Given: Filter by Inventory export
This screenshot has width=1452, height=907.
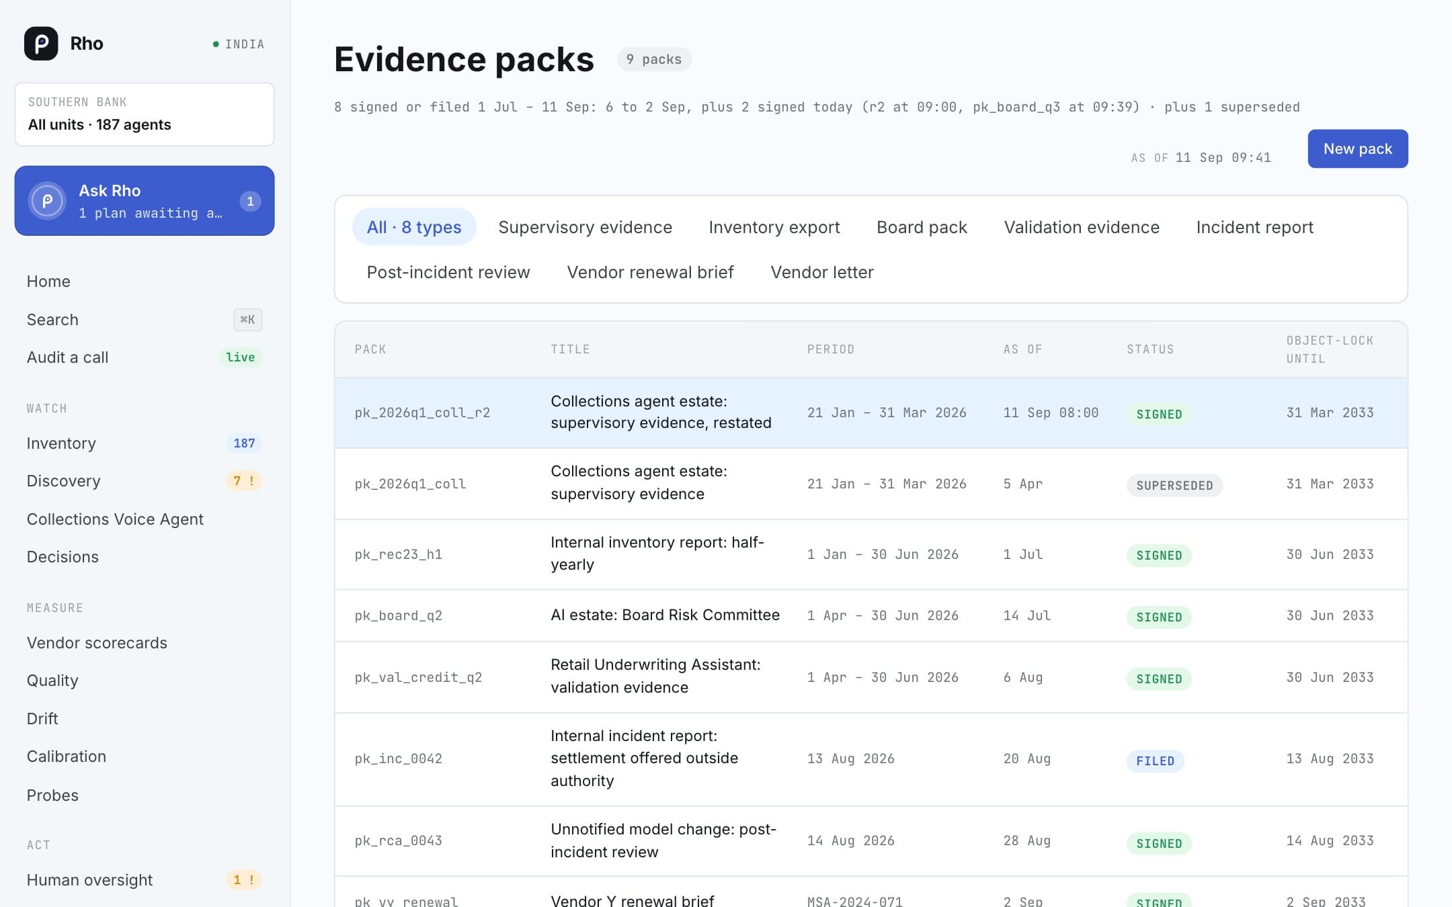Looking at the screenshot, I should pos(774,227).
